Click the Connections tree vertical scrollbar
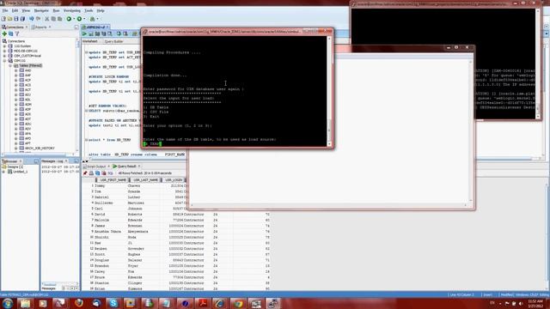Screen dimensions: 550x309 coord(77,94)
